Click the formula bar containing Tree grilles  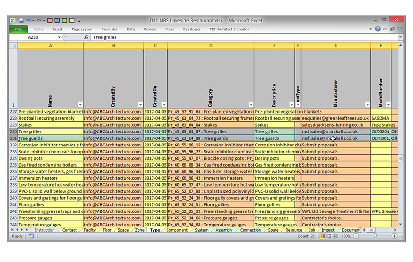244,37
